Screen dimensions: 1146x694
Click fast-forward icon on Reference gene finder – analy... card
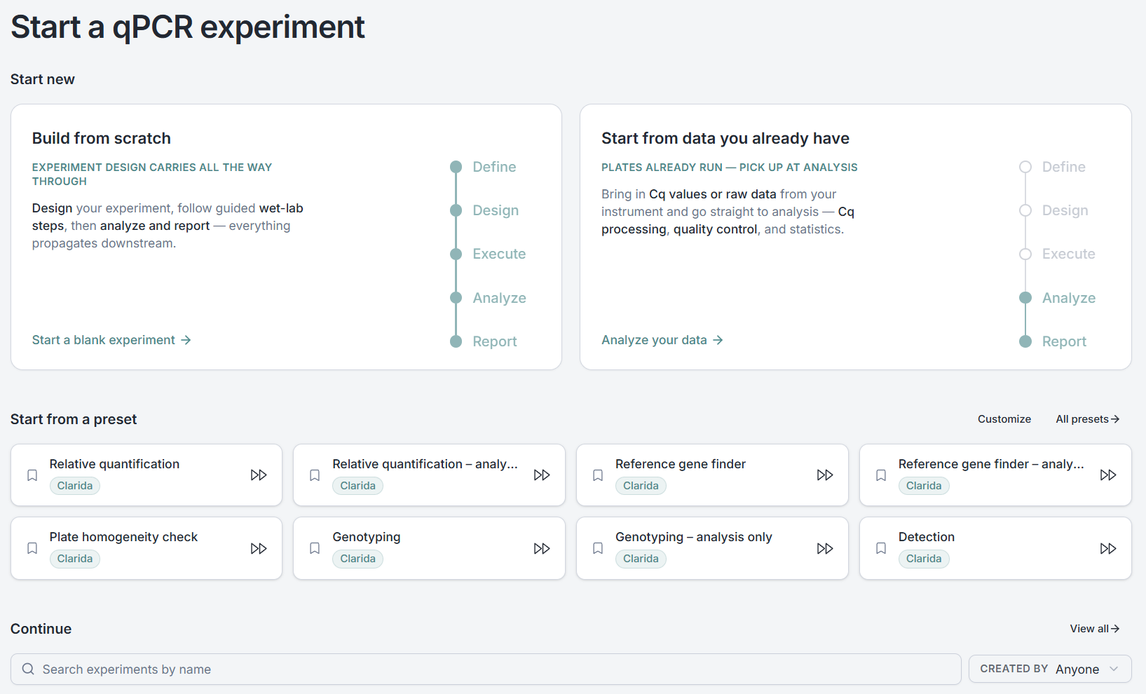1108,475
